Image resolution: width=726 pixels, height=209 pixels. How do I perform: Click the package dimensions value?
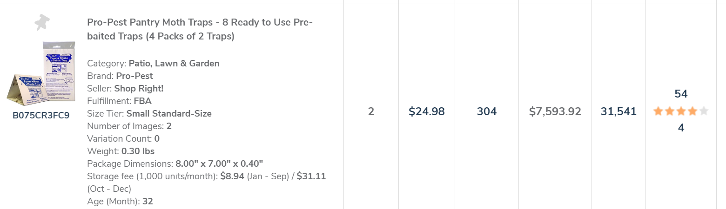[x=219, y=163]
